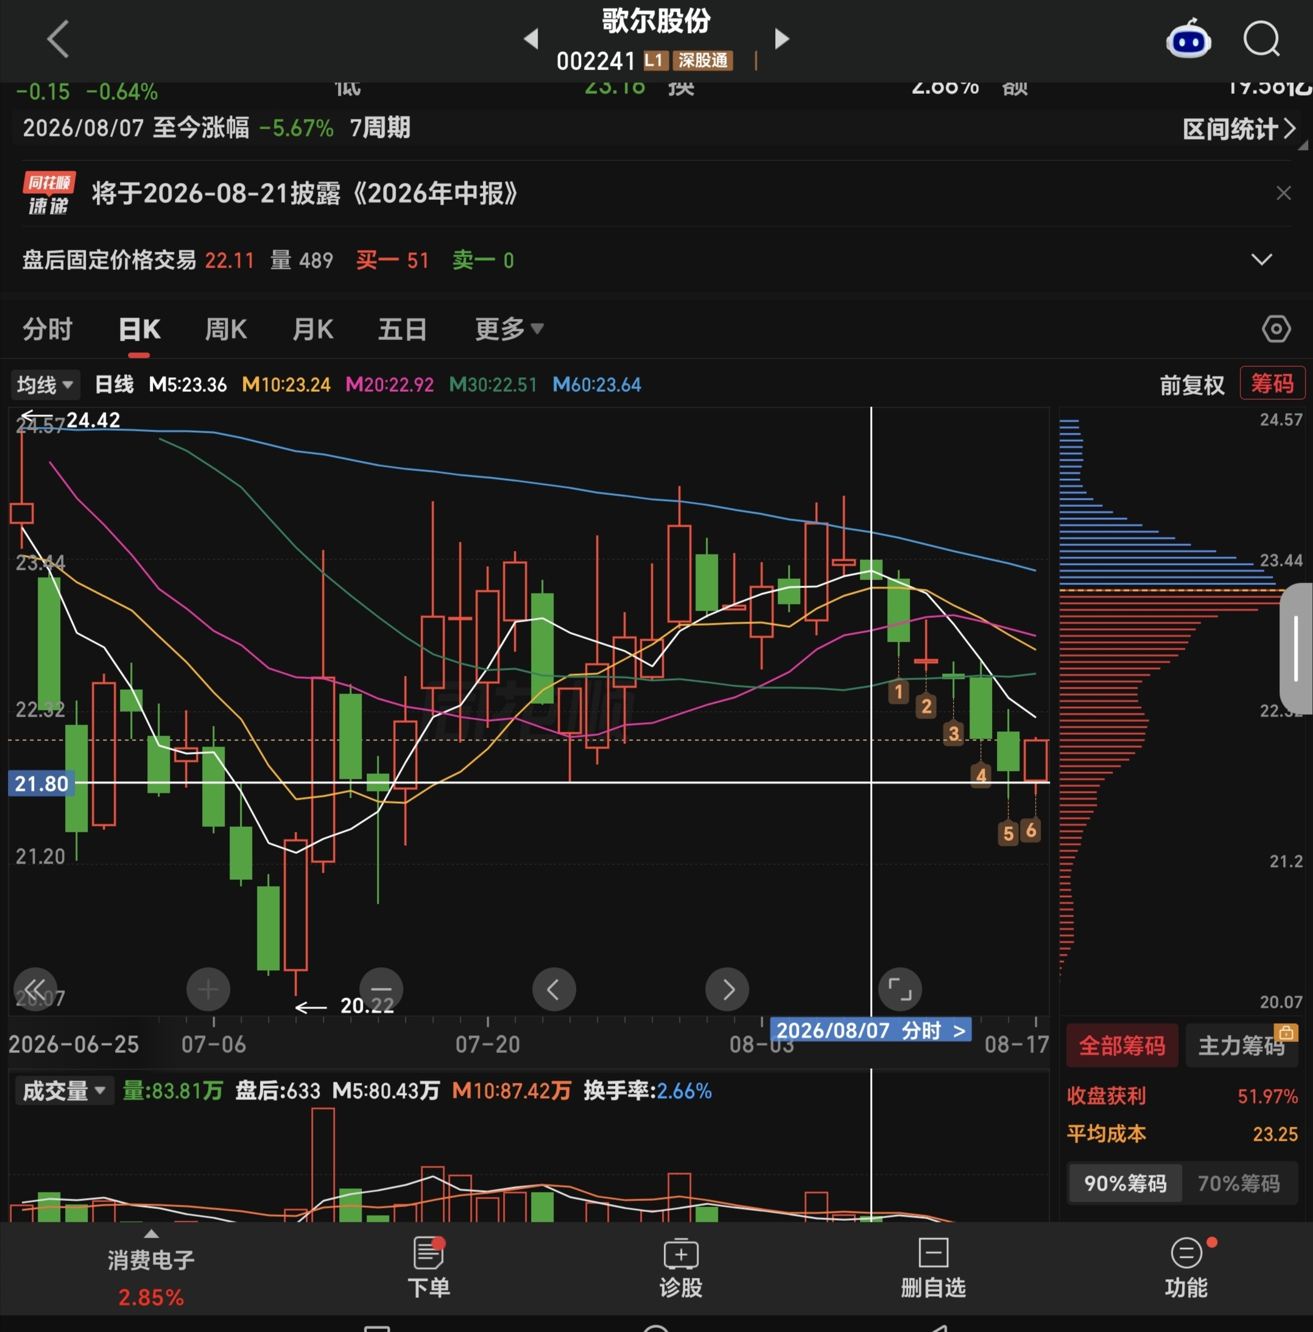Open chart settings hexagon icon

point(1276,329)
